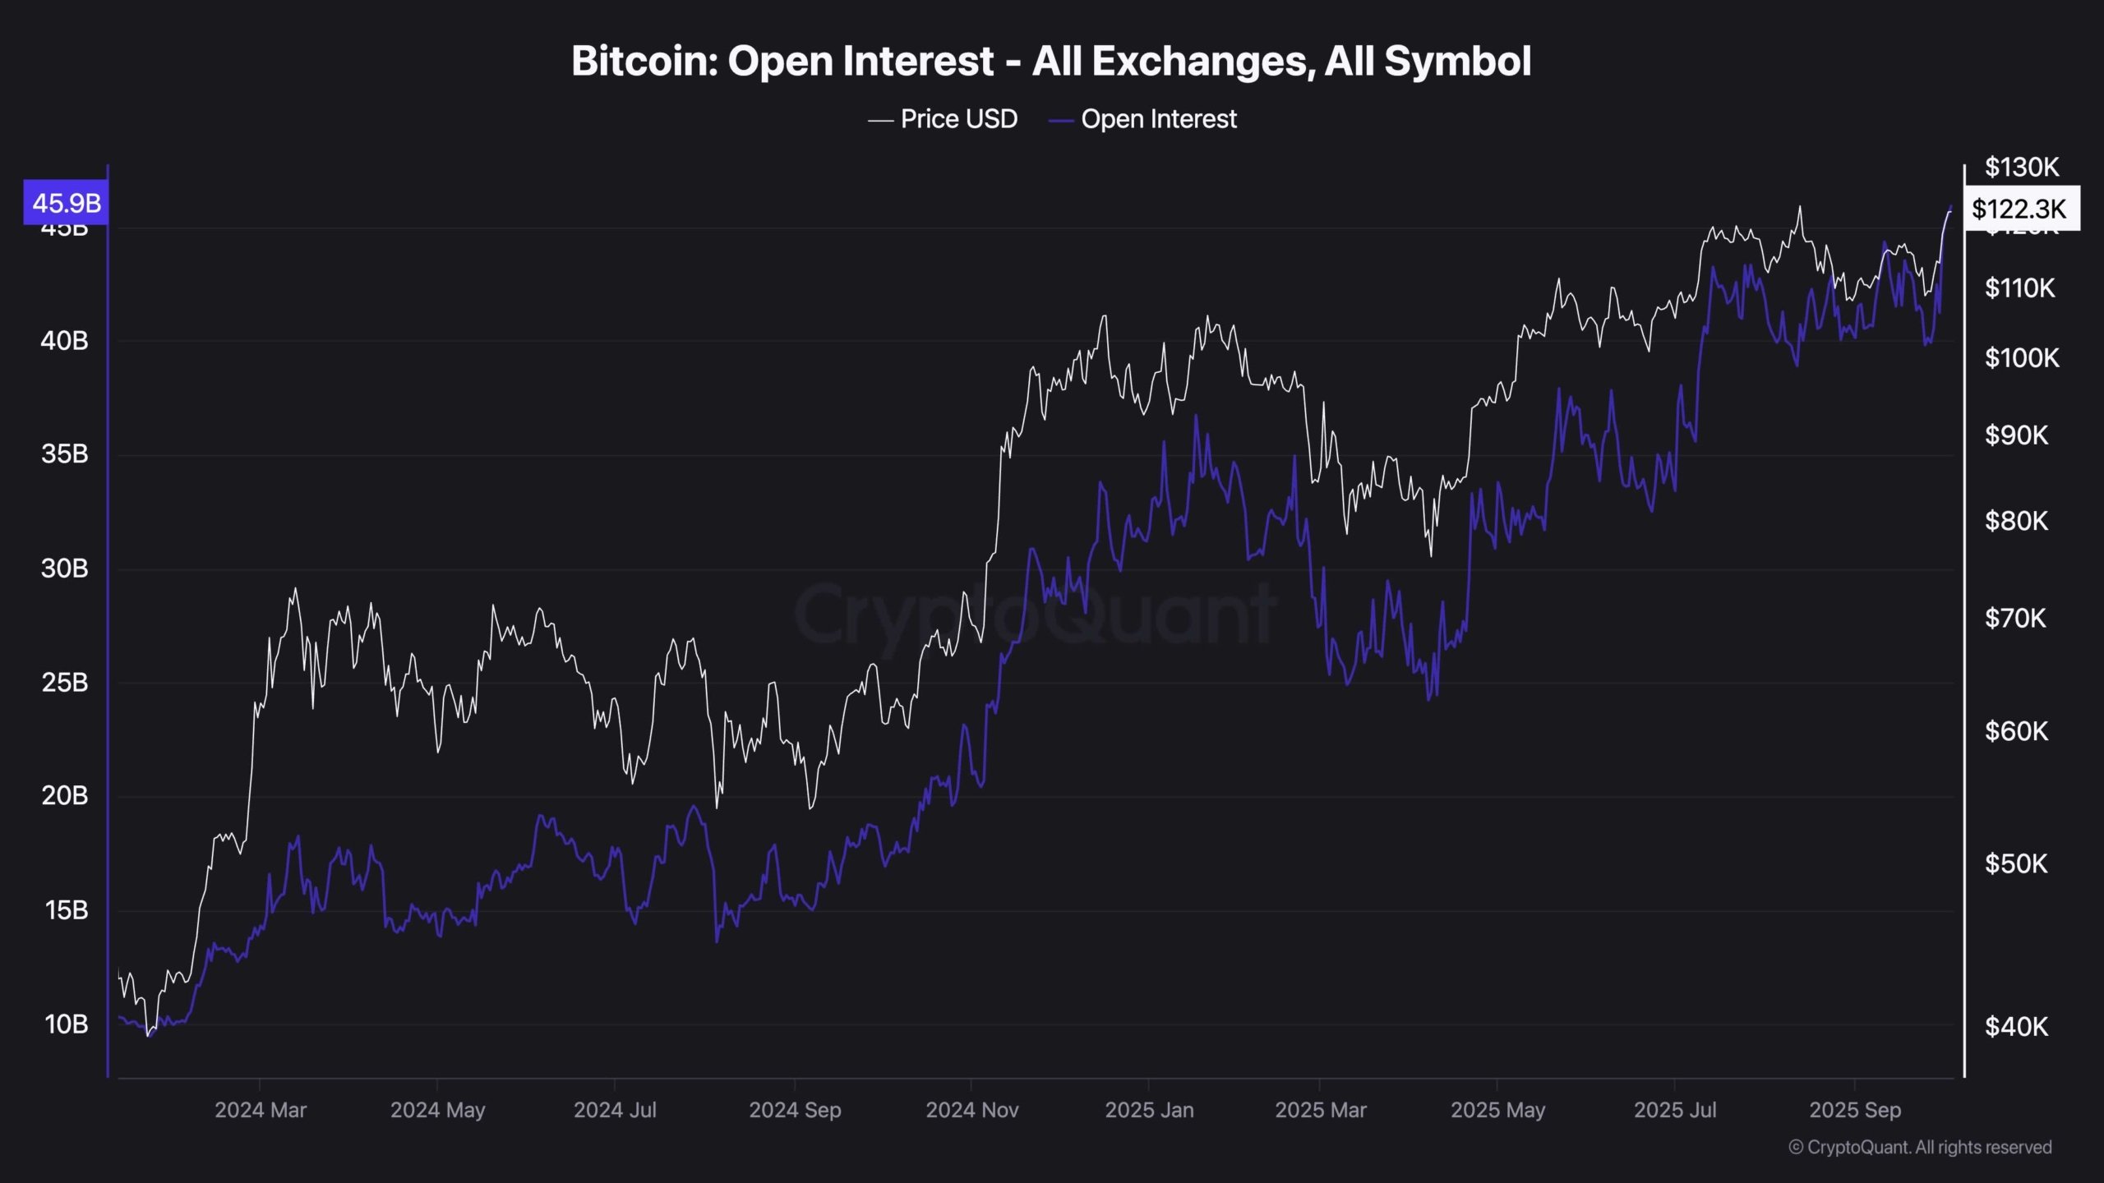Select the 2025 Mar x-axis label

click(x=1320, y=1110)
